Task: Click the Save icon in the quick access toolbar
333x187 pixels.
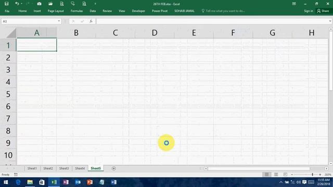Action: tap(7, 4)
